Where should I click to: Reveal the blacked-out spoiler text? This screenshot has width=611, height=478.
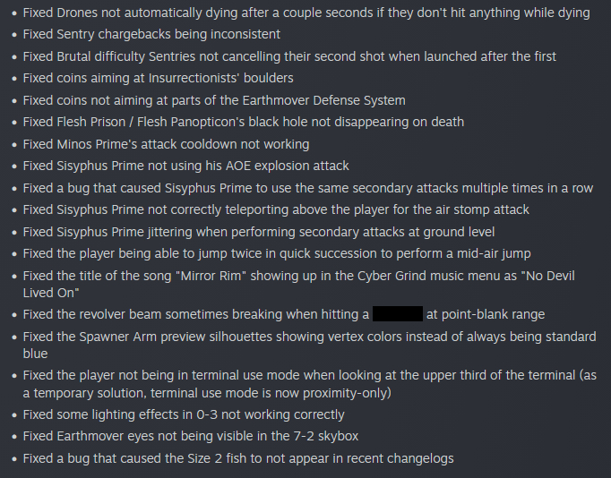tap(397, 314)
